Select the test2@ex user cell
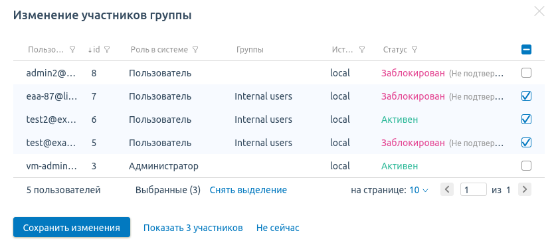 pos(51,120)
